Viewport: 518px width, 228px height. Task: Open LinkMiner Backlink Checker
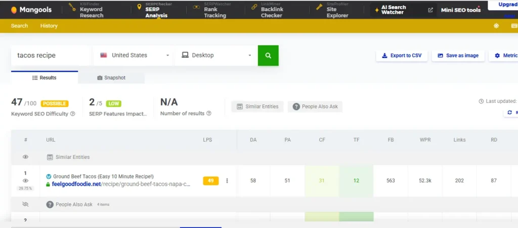point(267,10)
